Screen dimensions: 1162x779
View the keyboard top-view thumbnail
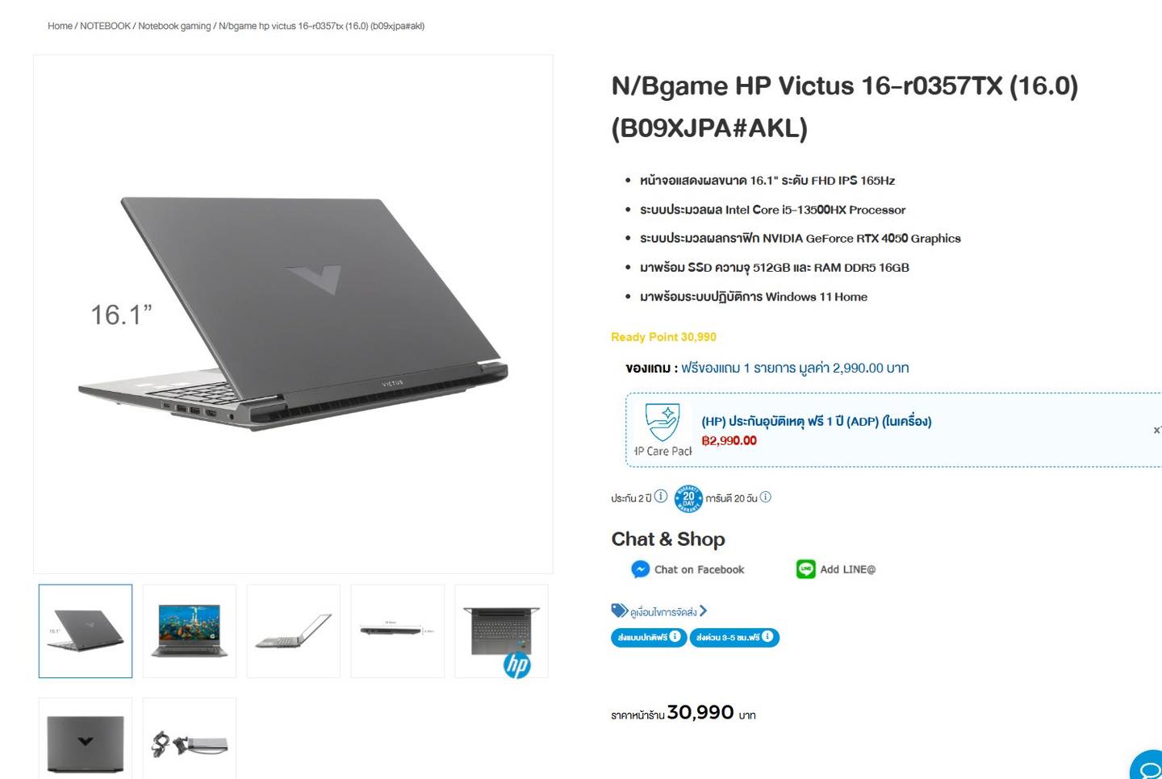[501, 631]
